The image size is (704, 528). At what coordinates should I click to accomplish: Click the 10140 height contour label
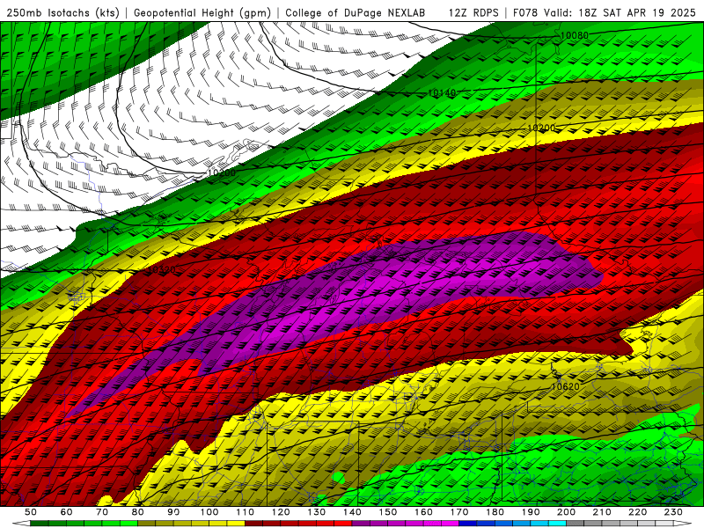pyautogui.click(x=442, y=93)
